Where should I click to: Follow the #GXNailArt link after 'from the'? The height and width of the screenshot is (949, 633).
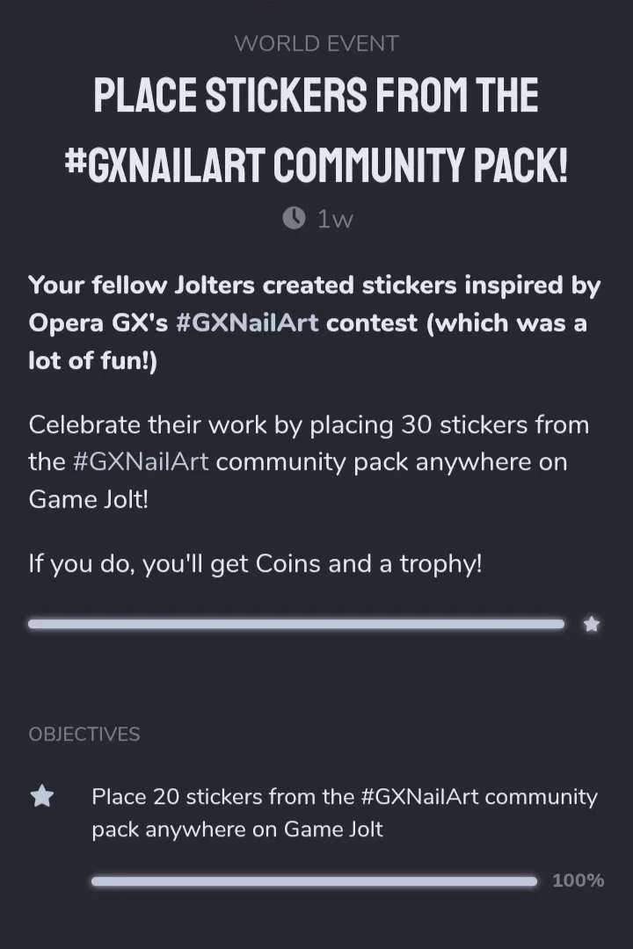pyautogui.click(x=141, y=462)
